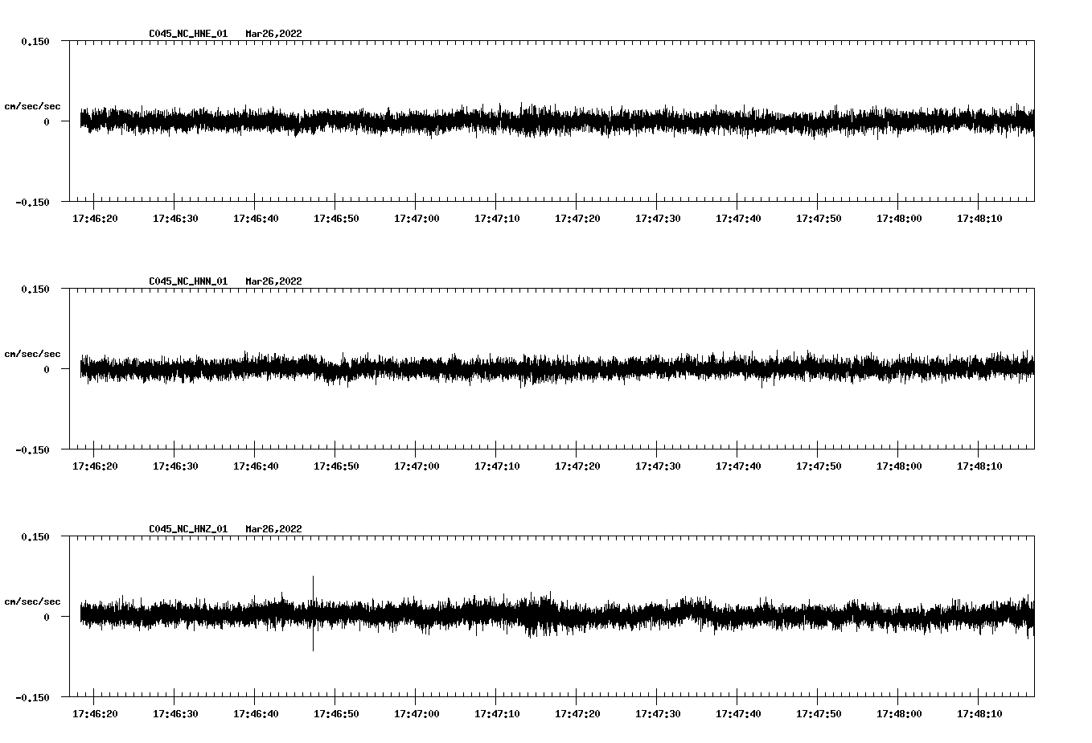Click the Mar26,2022 date on HNZ plot
The height and width of the screenshot is (743, 1092).
pos(274,529)
